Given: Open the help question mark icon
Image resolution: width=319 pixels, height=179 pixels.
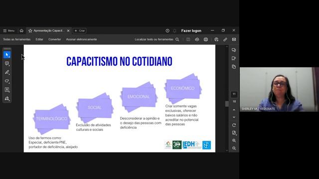Looking at the screenshot, I should [167, 31].
